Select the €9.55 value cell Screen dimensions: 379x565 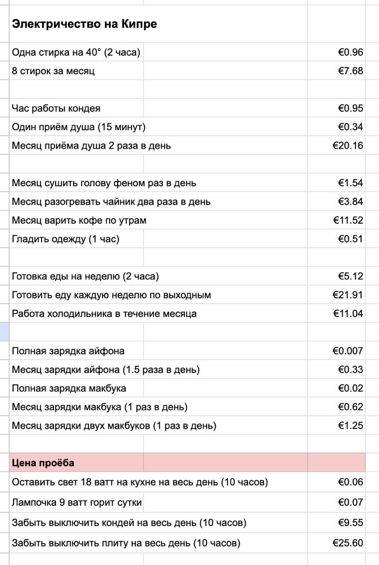coord(350,523)
